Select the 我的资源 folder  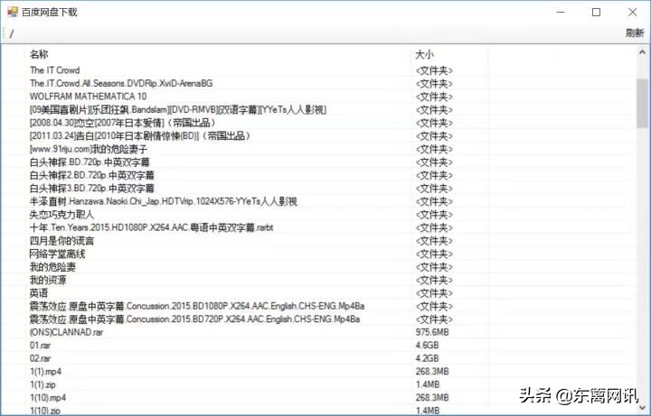tap(48, 280)
